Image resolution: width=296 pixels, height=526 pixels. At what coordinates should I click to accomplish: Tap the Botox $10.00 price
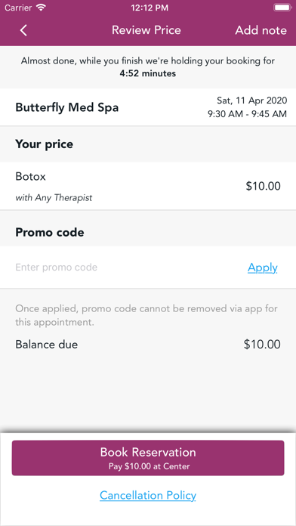(x=263, y=186)
